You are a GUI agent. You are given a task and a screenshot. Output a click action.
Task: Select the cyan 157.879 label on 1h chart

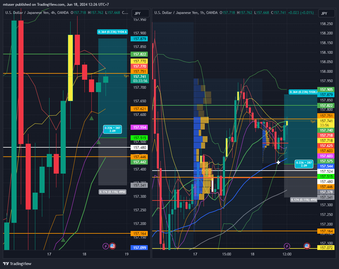[326, 95]
